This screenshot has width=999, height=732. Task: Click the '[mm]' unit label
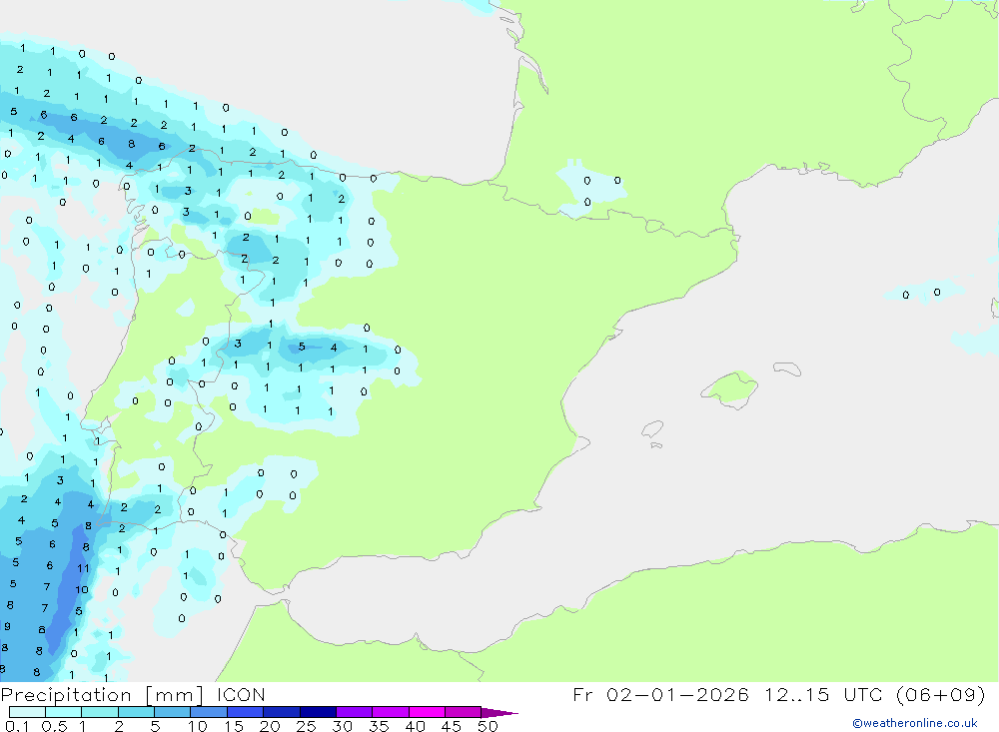[x=174, y=695]
